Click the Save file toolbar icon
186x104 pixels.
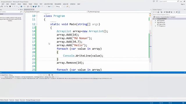(33, 6)
